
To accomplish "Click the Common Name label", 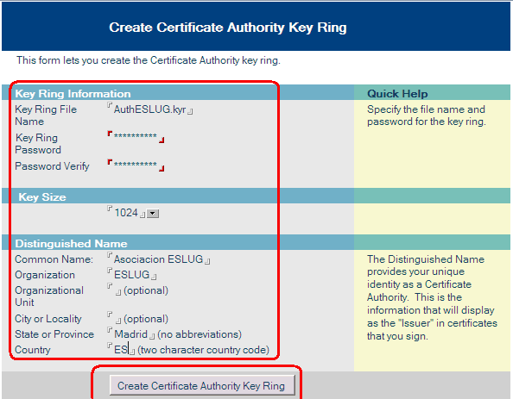I will coord(54,259).
